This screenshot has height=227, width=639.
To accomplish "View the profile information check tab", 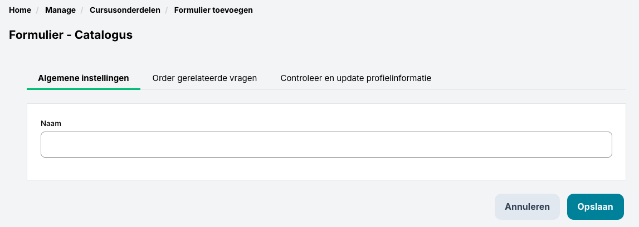I will (355, 78).
